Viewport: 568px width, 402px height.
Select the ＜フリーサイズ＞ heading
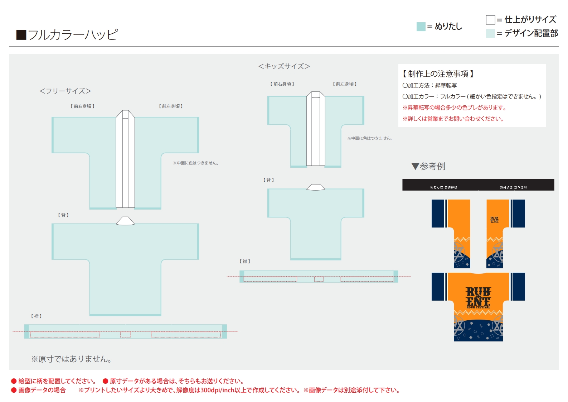point(65,91)
